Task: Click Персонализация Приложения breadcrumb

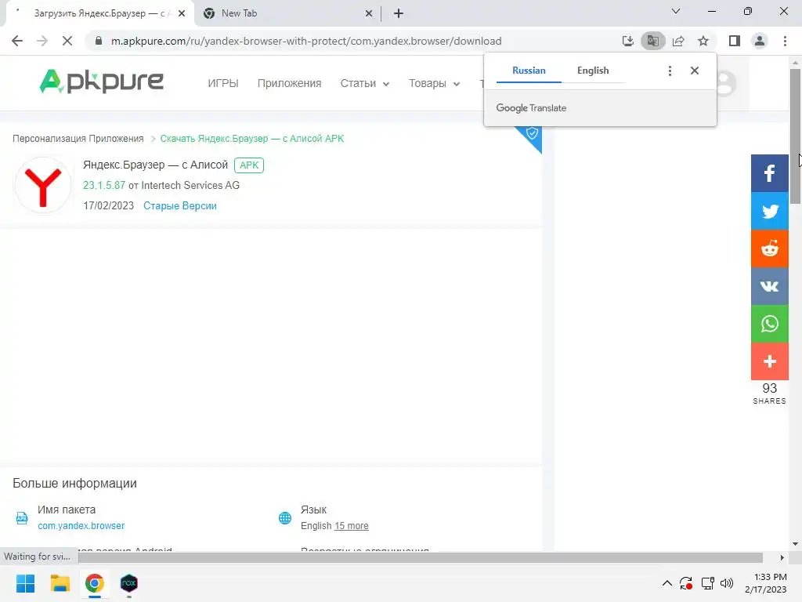Action: (78, 139)
